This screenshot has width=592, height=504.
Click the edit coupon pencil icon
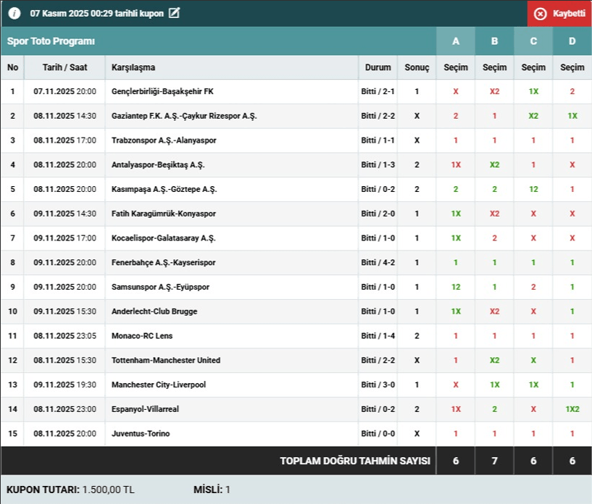point(174,13)
